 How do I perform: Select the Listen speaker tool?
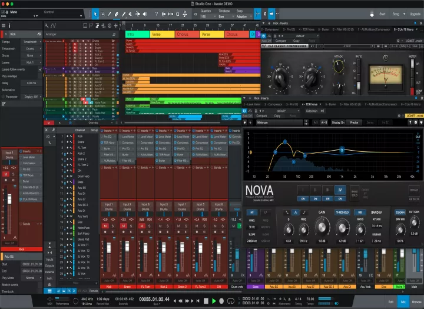[x=145, y=14]
